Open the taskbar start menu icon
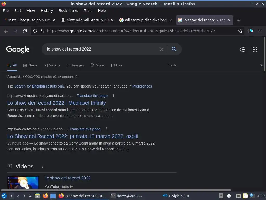266x200 pixels. (x=4, y=196)
